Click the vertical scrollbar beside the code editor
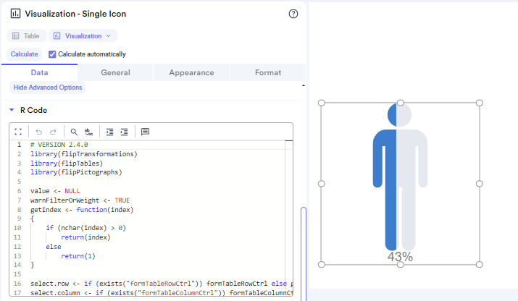 [x=303, y=246]
